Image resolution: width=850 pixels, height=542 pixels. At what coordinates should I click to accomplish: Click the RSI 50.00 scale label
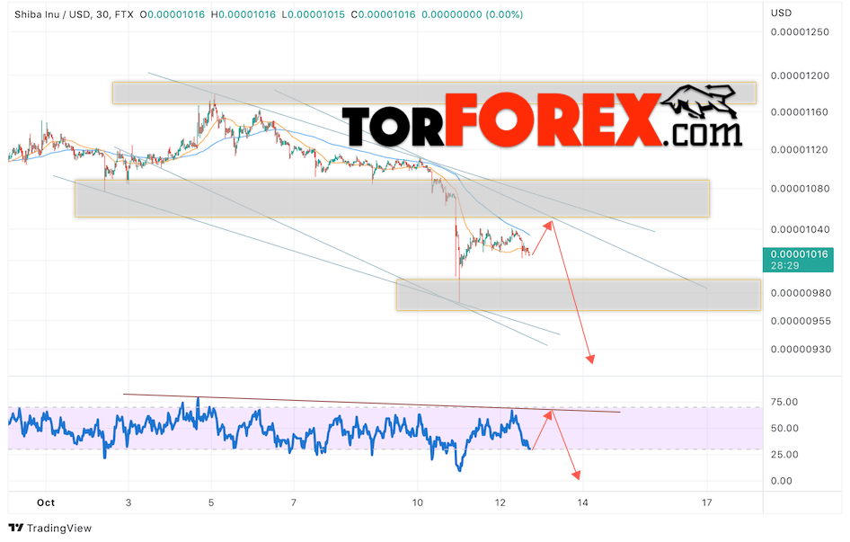coord(784,429)
